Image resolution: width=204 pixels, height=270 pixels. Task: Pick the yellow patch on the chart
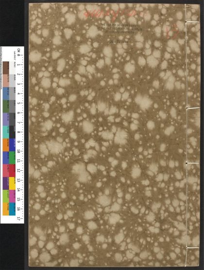12,183
